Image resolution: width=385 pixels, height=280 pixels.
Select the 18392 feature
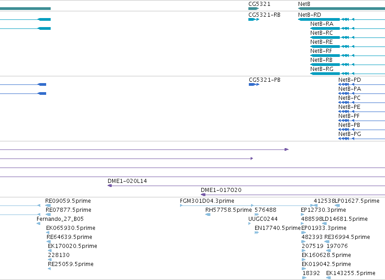304,278
